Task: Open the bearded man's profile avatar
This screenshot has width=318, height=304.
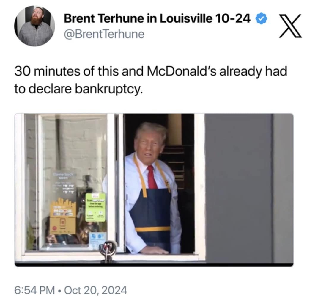Action: pyautogui.click(x=34, y=26)
